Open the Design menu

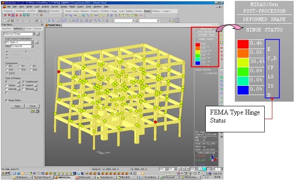tap(64, 6)
